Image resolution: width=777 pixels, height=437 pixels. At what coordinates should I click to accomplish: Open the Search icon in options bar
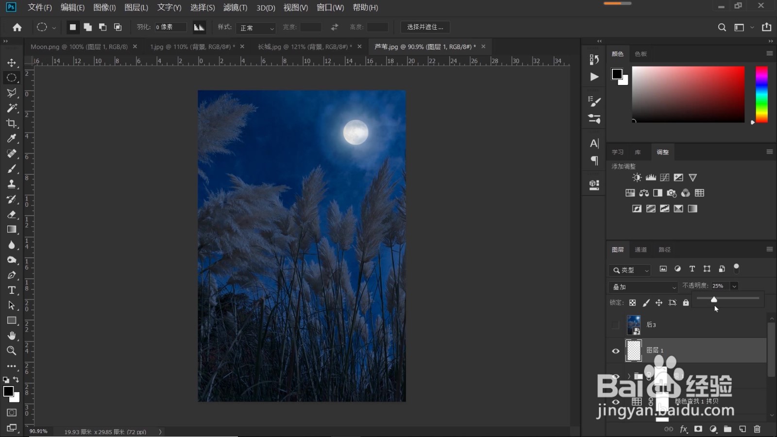point(722,27)
